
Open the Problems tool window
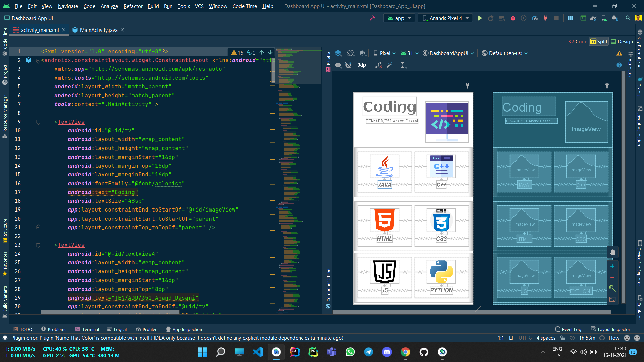[54, 329]
